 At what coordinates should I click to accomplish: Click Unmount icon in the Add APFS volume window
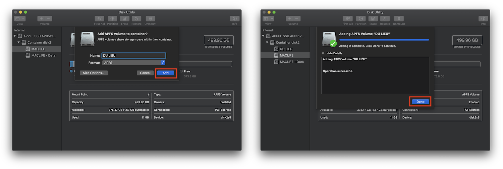[x=150, y=19]
